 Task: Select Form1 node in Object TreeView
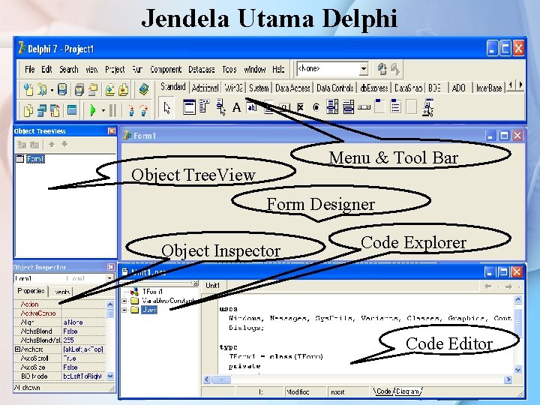click(35, 159)
